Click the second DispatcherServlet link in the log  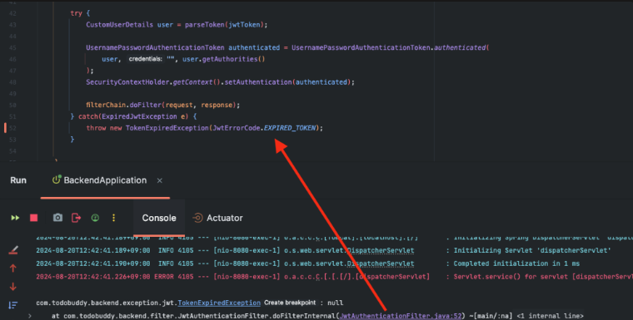pos(381,263)
